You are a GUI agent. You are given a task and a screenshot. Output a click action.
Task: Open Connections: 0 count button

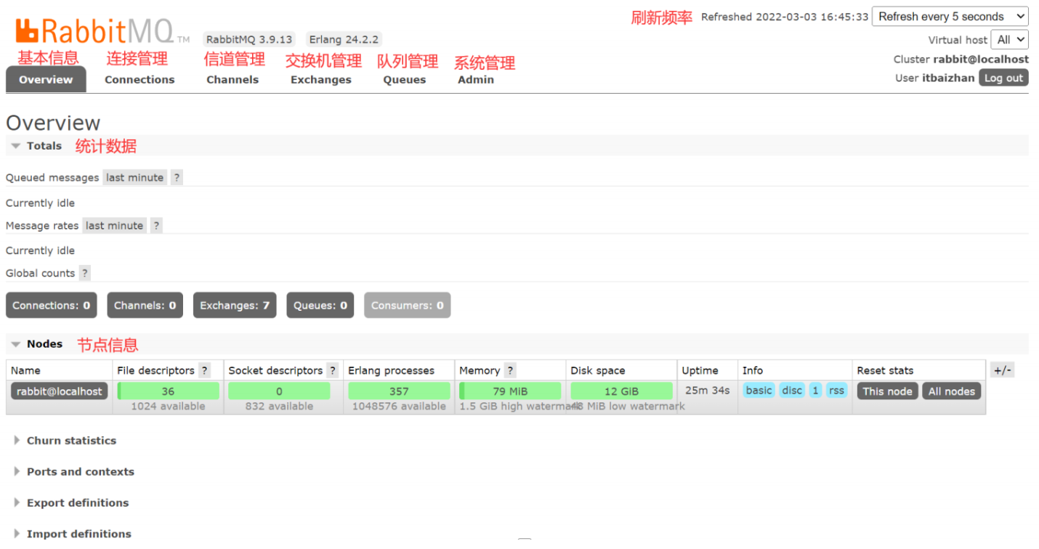[x=52, y=306]
